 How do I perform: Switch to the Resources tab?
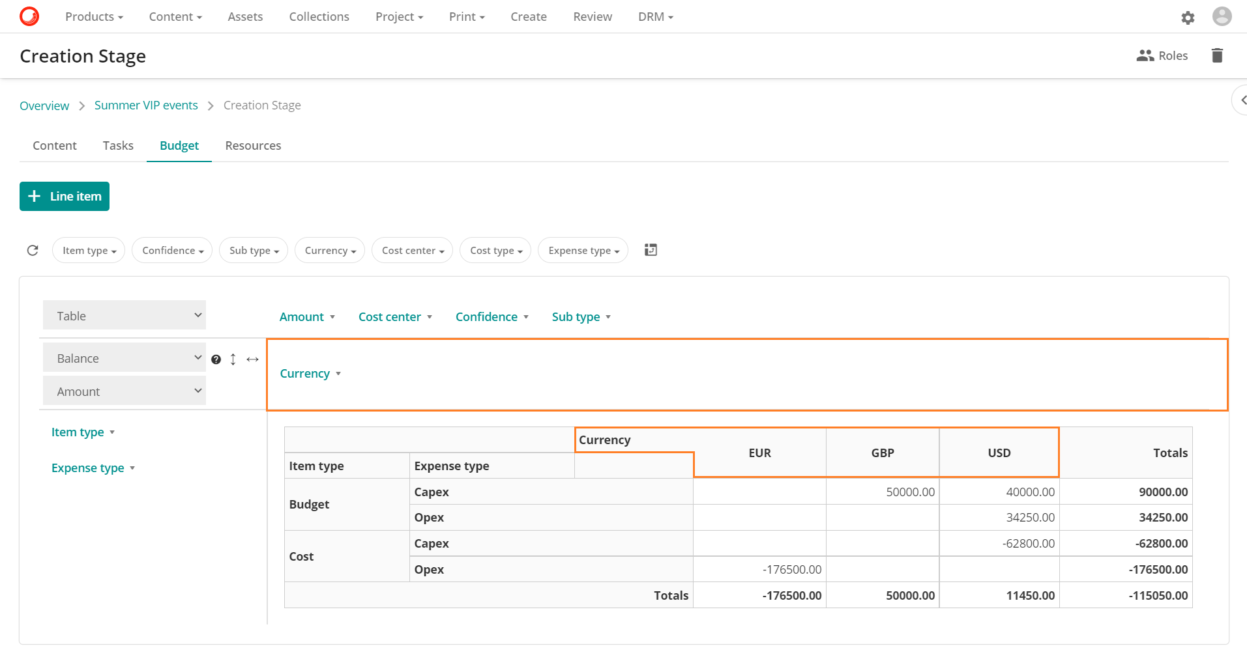point(253,146)
